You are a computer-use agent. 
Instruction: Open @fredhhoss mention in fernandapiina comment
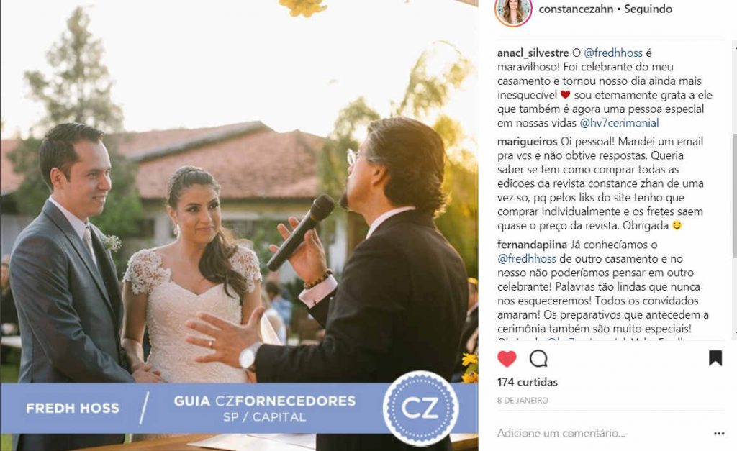pyautogui.click(x=526, y=259)
